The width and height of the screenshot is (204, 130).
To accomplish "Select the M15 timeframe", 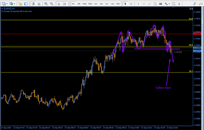I will [85, 4].
